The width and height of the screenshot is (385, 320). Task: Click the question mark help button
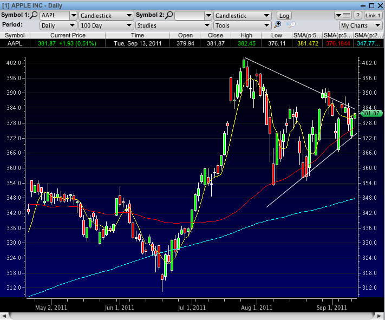click(x=357, y=15)
